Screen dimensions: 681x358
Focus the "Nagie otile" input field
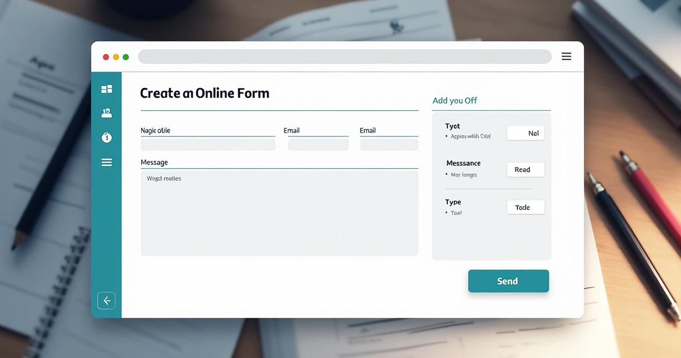pyautogui.click(x=208, y=144)
